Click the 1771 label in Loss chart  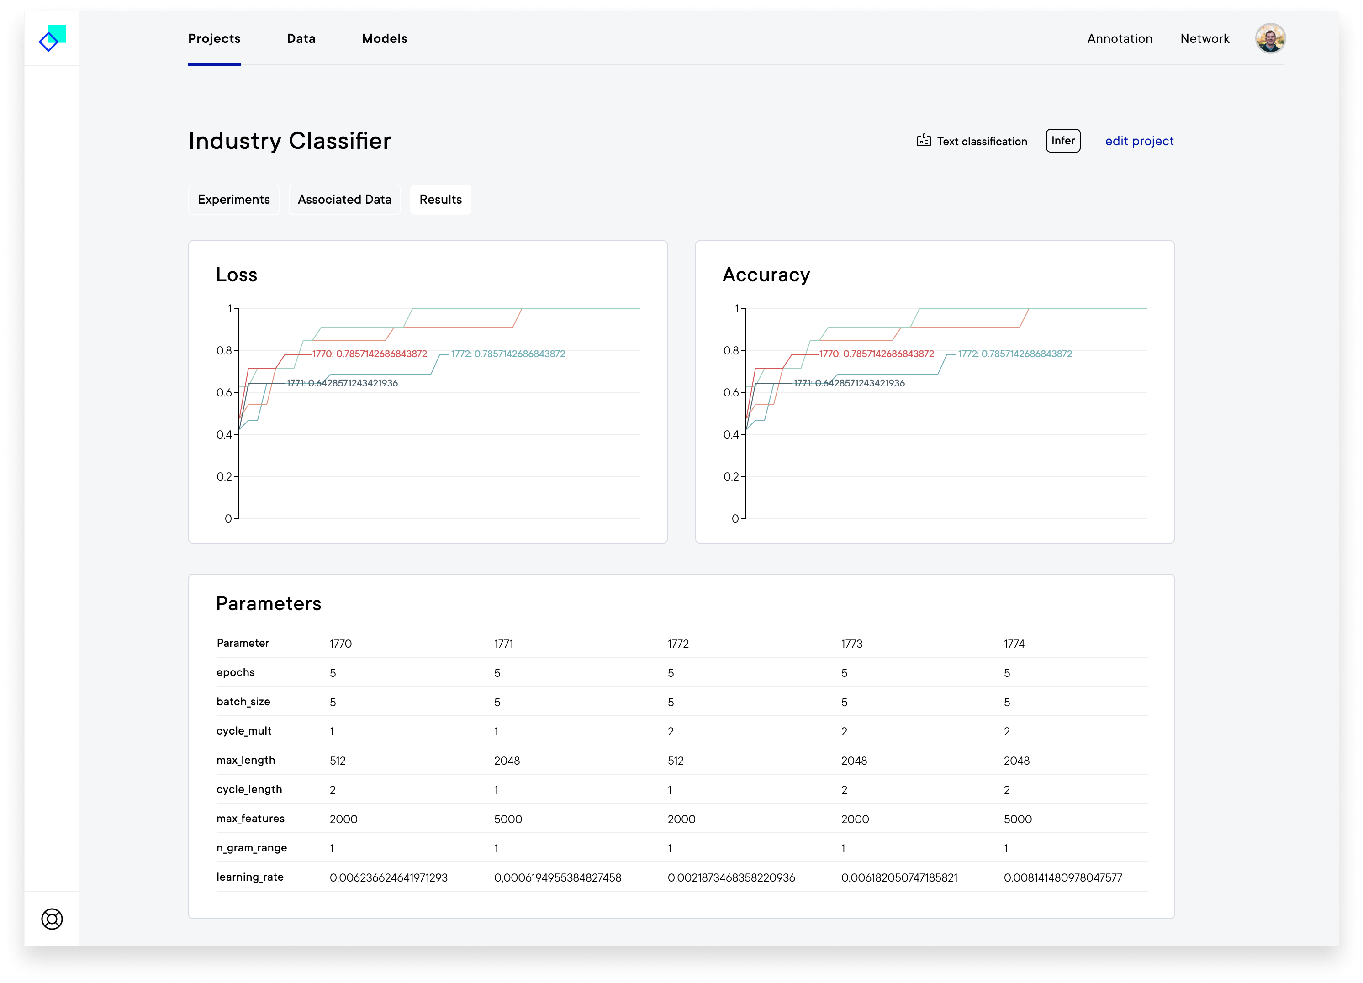pyautogui.click(x=342, y=383)
